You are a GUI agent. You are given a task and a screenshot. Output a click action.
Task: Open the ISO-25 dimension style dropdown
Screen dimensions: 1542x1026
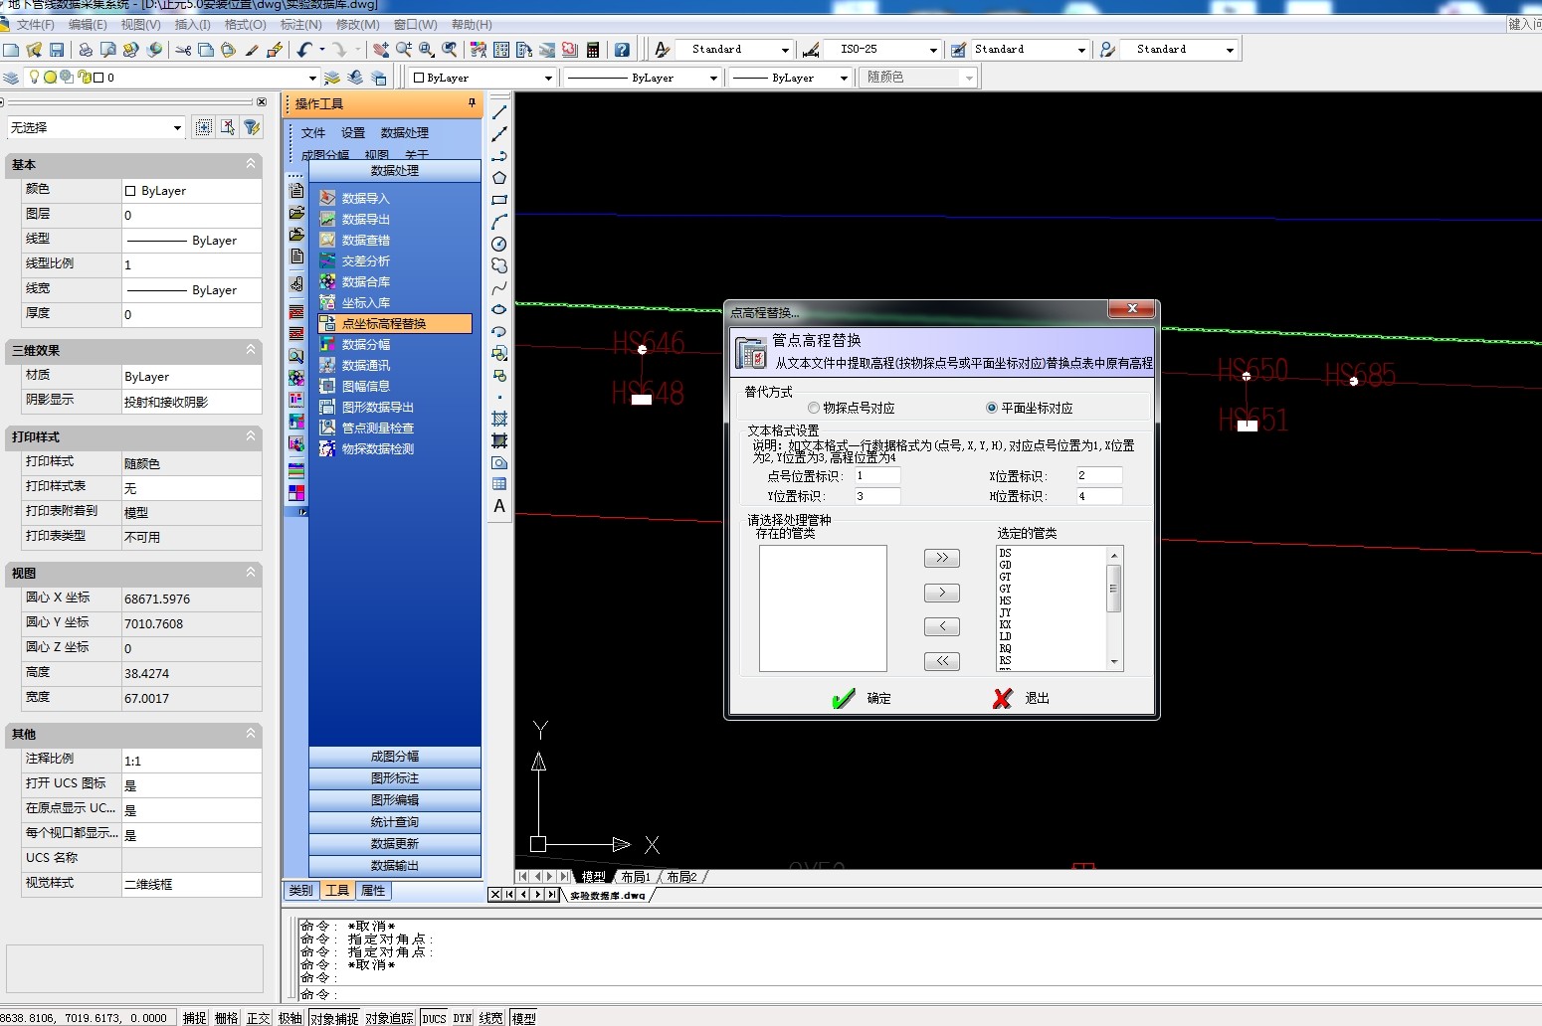pos(932,50)
